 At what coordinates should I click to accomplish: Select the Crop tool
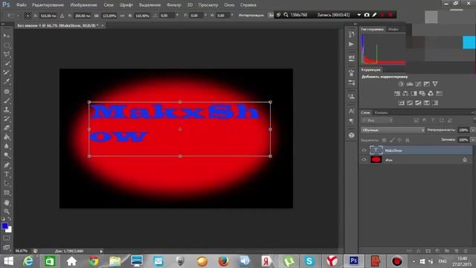[7, 73]
